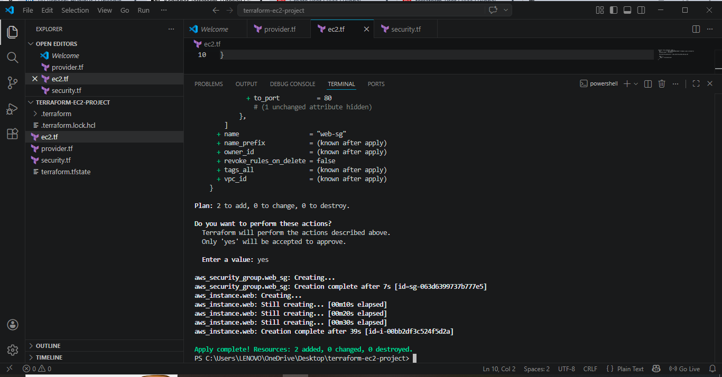Viewport: 722px width, 377px height.
Task: Click the terraform-ec2-project command center search box
Action: point(362,10)
